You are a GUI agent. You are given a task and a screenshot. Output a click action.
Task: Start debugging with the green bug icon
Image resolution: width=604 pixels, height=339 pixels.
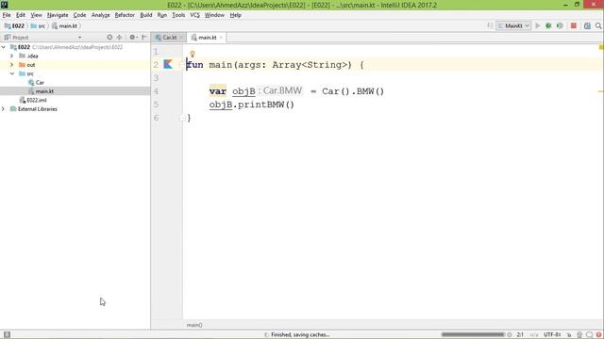pyautogui.click(x=548, y=25)
